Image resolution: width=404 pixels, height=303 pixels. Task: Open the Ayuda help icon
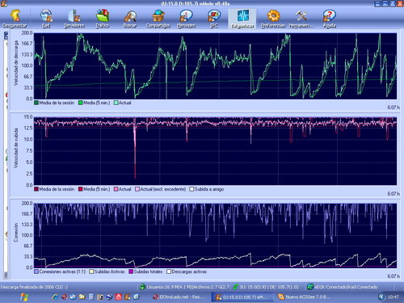coord(329,15)
